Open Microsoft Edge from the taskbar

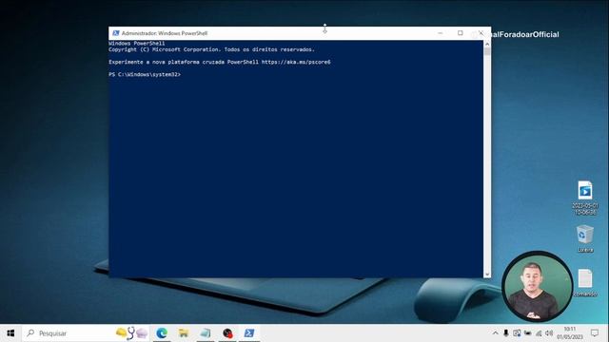pyautogui.click(x=162, y=333)
